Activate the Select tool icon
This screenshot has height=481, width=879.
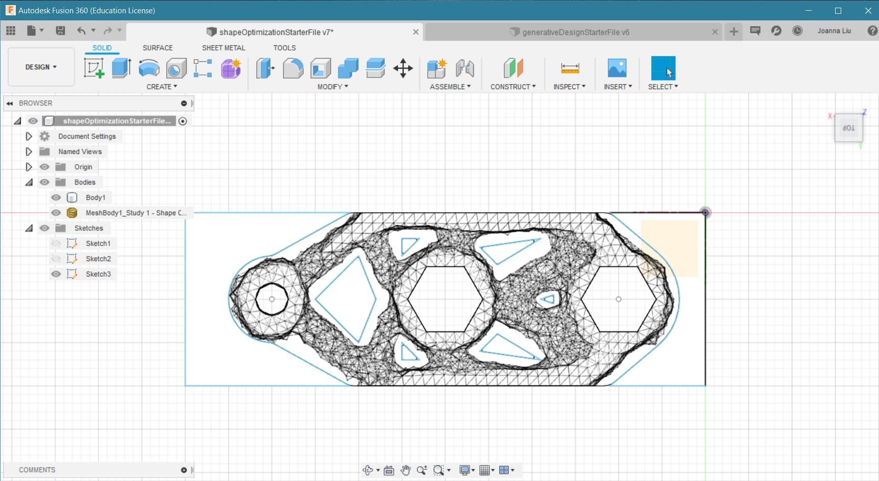[663, 68]
